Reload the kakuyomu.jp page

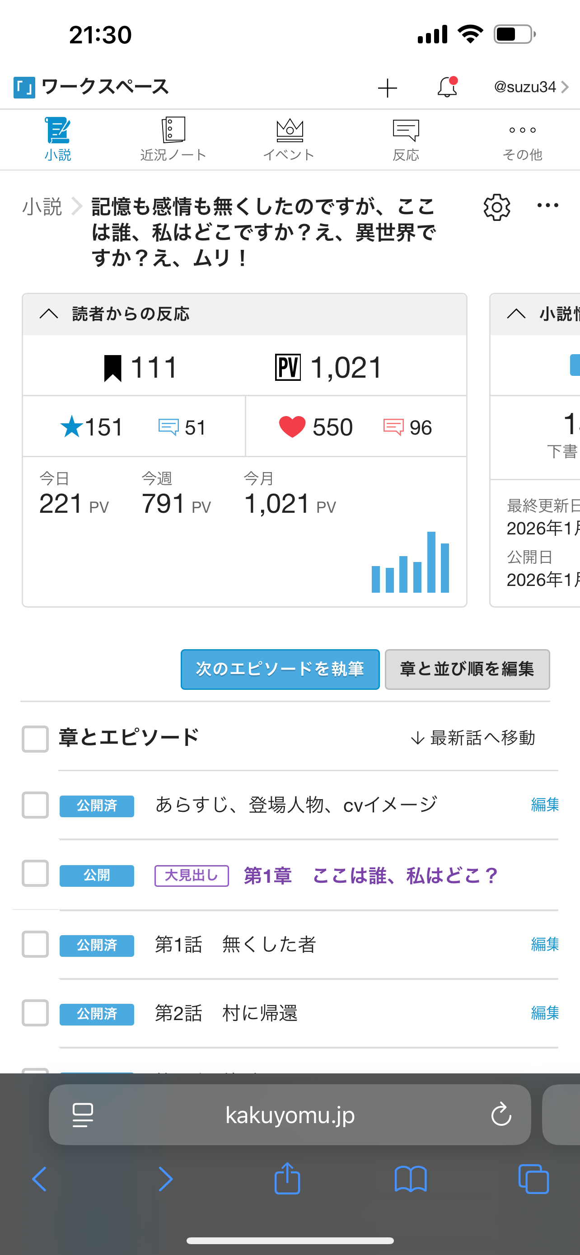click(500, 1115)
